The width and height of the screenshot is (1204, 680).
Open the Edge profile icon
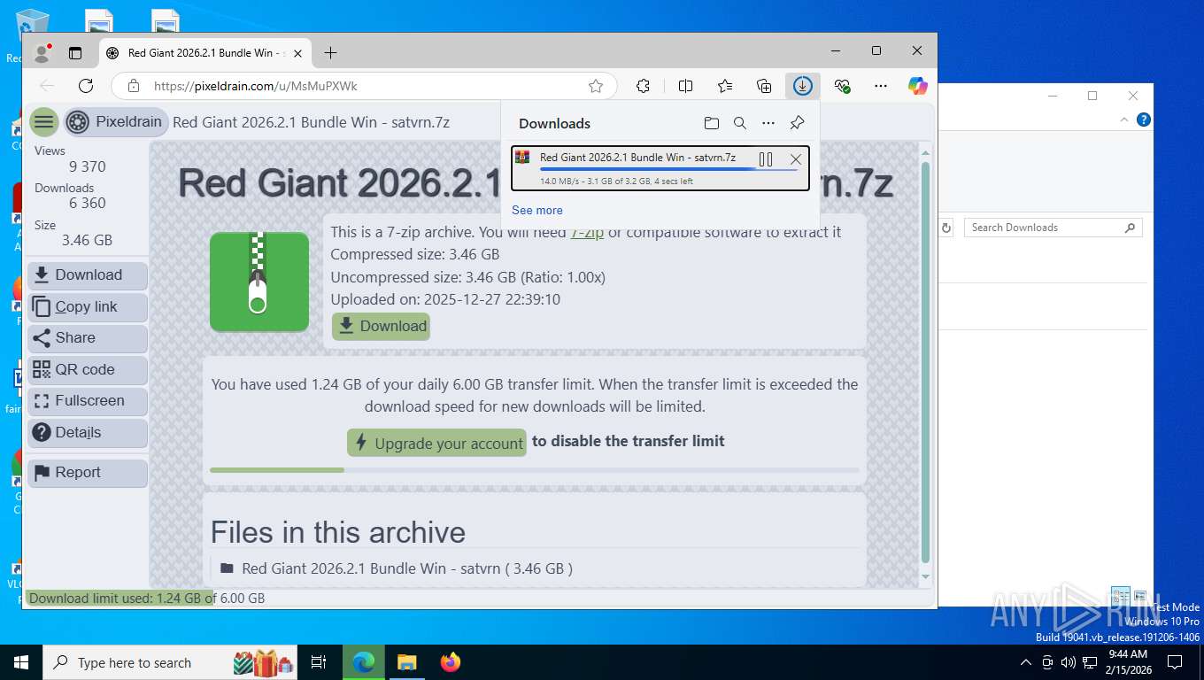point(42,53)
